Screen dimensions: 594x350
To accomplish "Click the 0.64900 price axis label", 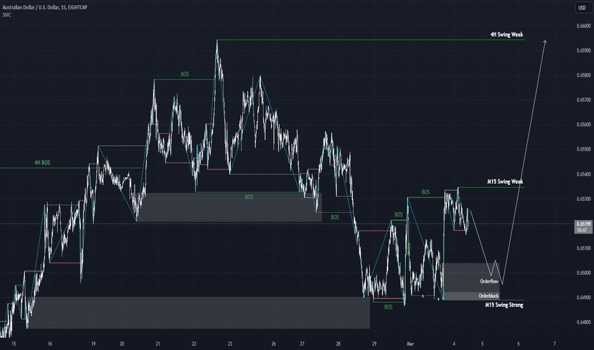I will coord(583,297).
